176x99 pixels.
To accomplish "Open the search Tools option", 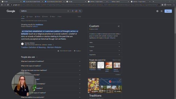I will tap(79, 16).
